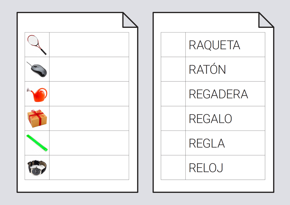
Task: Click the word REGADERA
Action: click(x=218, y=94)
